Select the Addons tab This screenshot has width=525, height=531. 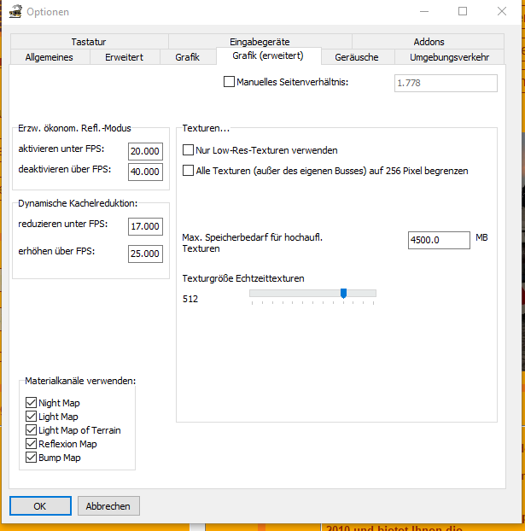[x=429, y=41]
